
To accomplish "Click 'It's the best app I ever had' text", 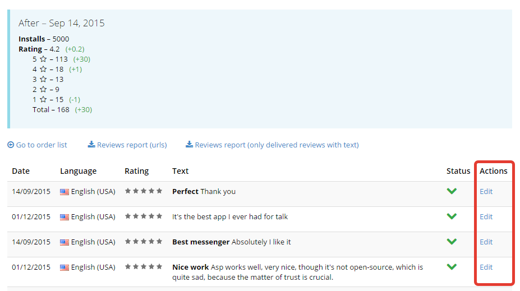I will [x=230, y=217].
